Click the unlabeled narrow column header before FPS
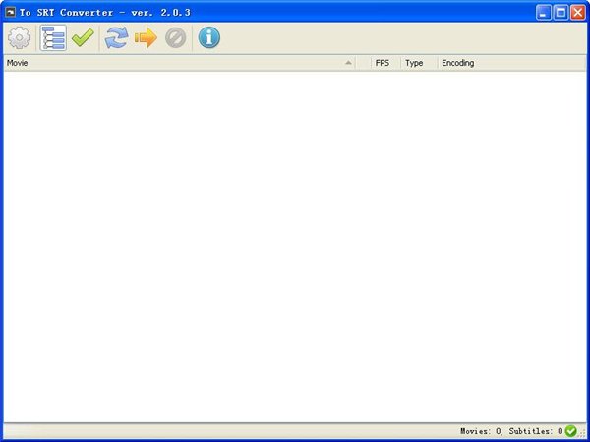The height and width of the screenshot is (442, 590). click(x=363, y=63)
